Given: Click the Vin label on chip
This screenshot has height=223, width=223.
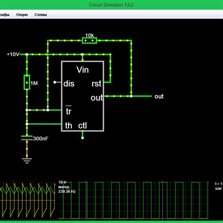Looking at the screenshot, I should click(82, 70).
